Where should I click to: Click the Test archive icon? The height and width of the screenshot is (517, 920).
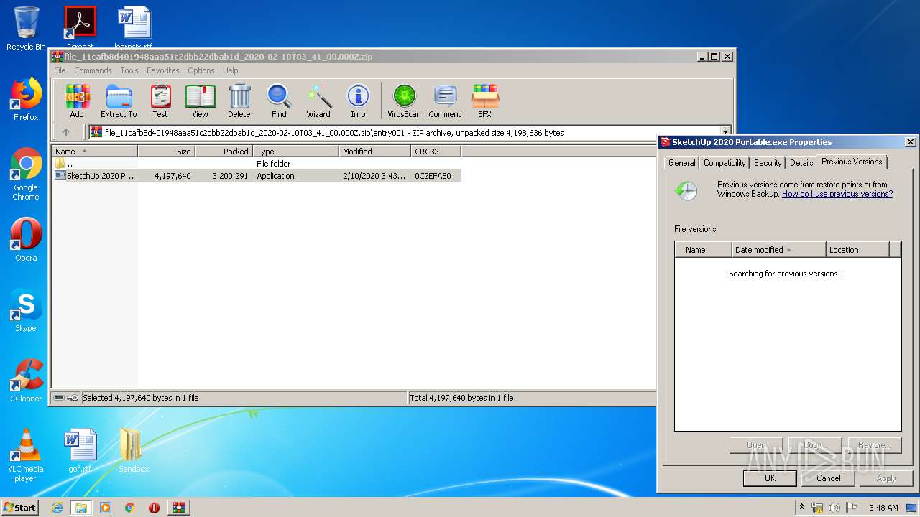point(160,101)
